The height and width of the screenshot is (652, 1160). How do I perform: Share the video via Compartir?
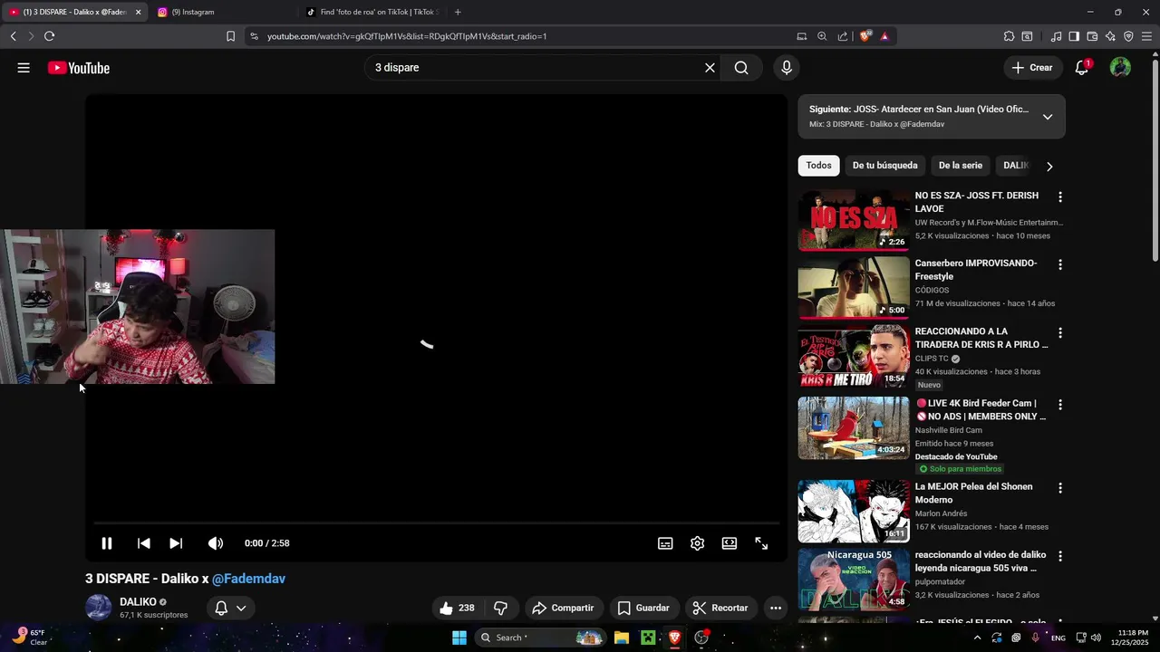563,609
